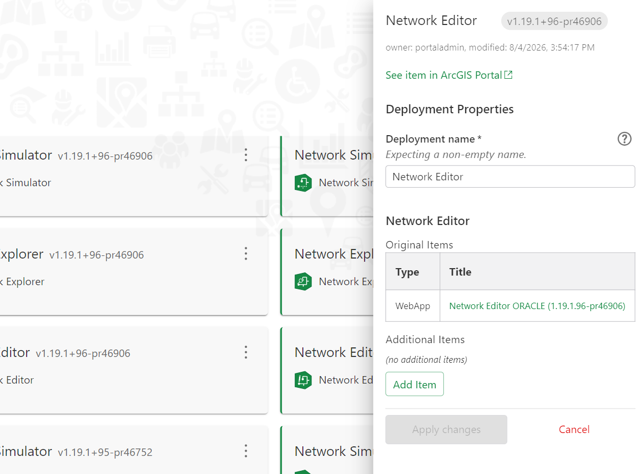Click the Additional Items label
The height and width of the screenshot is (474, 644).
pyautogui.click(x=425, y=339)
